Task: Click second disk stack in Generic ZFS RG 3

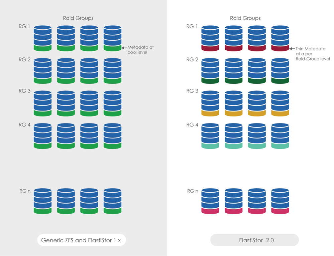Action: (x=66, y=103)
